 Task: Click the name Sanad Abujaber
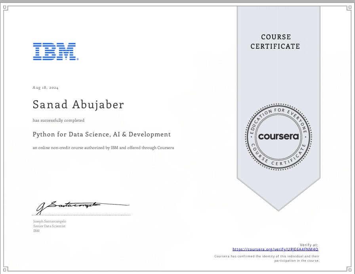(x=78, y=105)
